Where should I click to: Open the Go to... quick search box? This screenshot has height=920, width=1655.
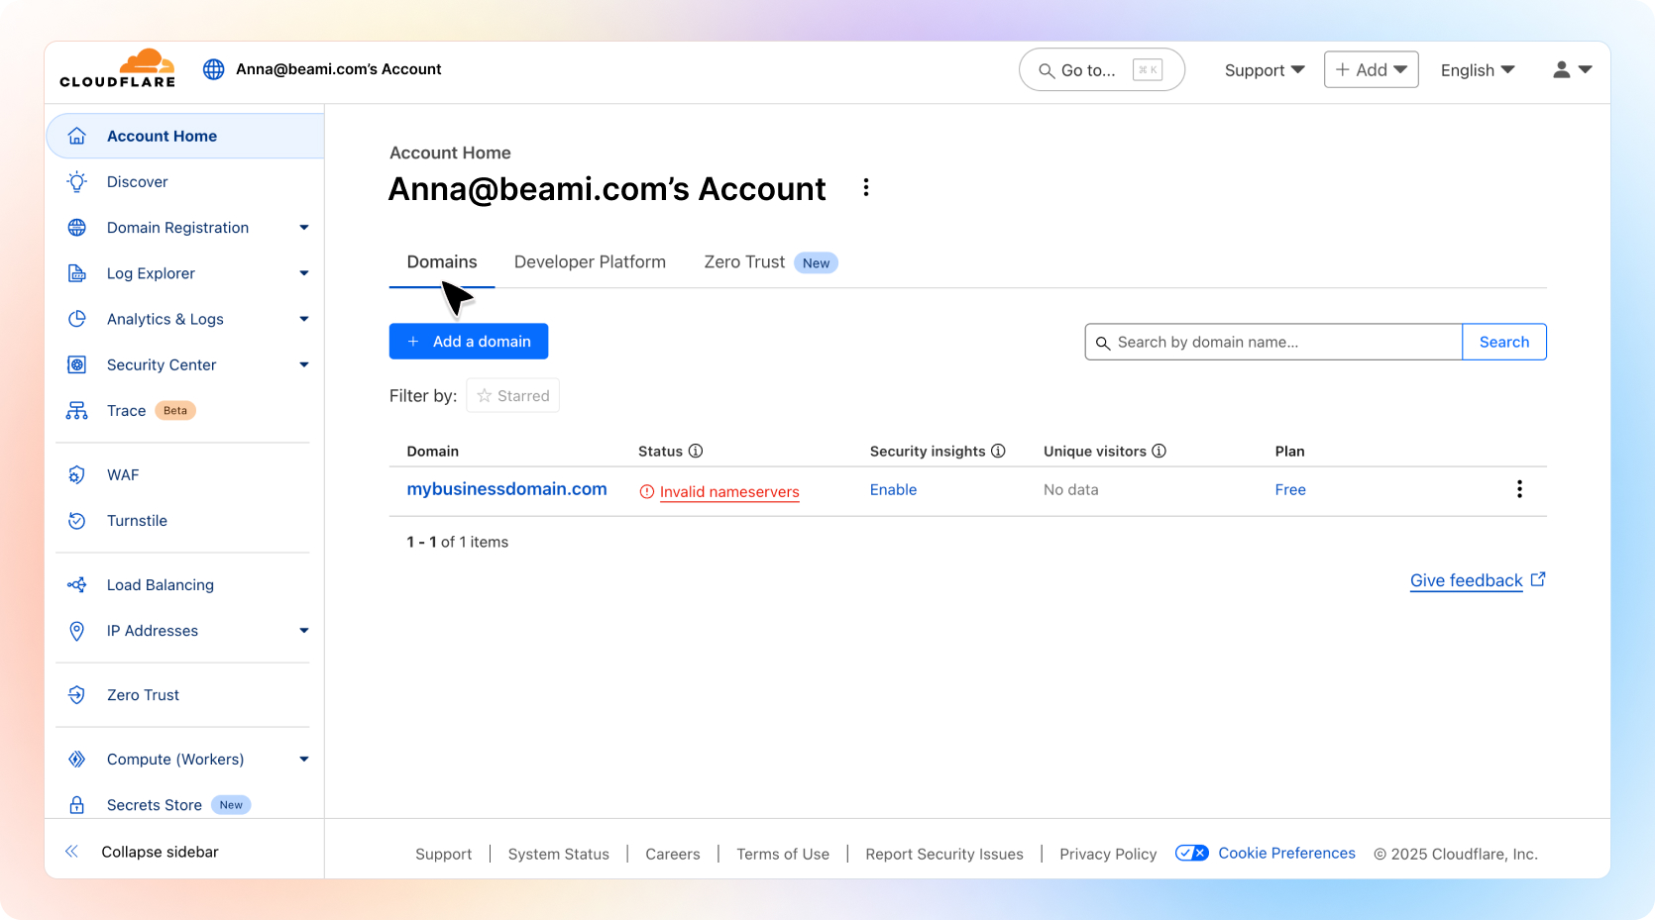[x=1102, y=69]
